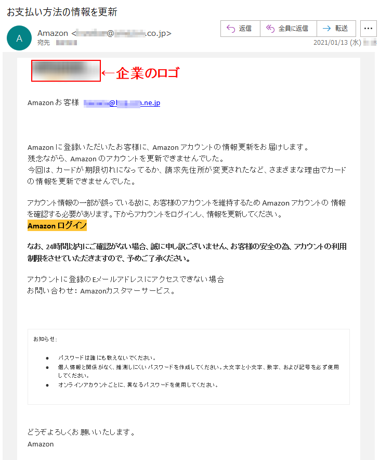The image size is (380, 460).
Task: Click the email subject お支払い方法の情報を更新
Action: [x=62, y=12]
